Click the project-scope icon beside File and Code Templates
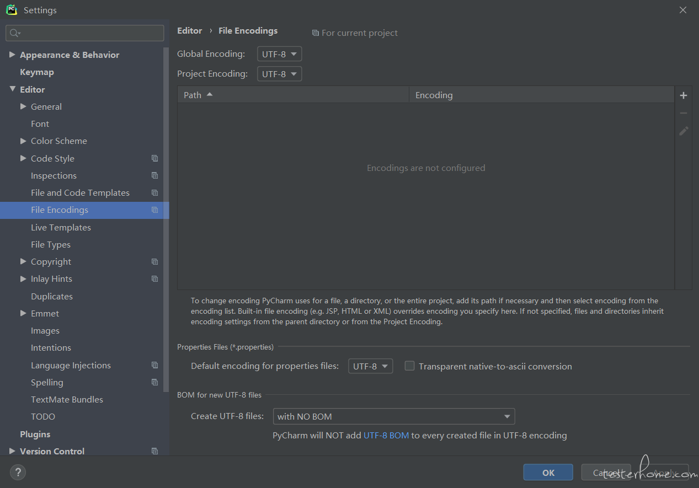 pyautogui.click(x=154, y=192)
